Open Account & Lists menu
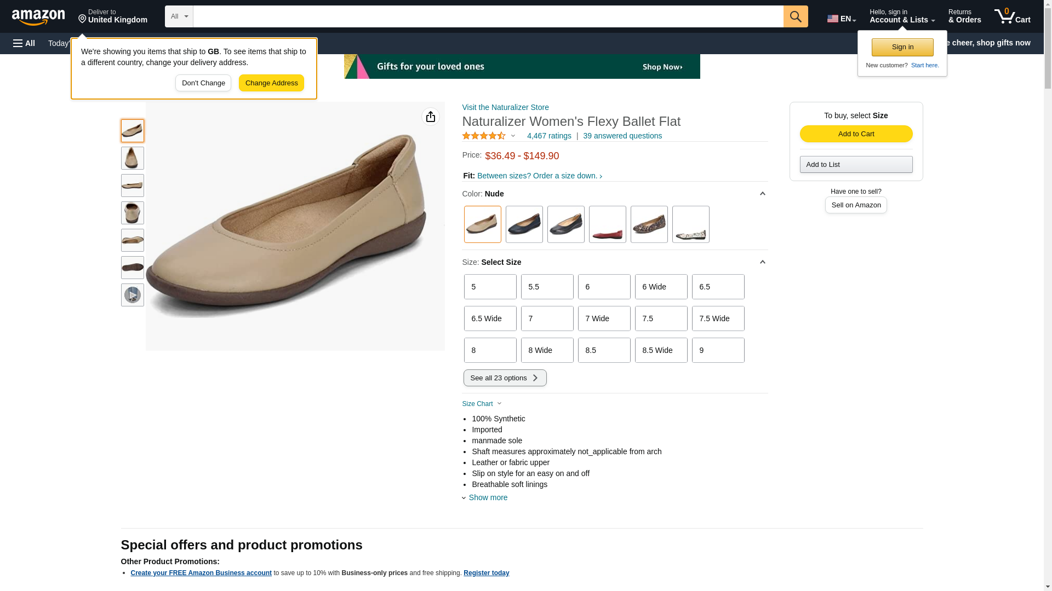 [x=902, y=16]
